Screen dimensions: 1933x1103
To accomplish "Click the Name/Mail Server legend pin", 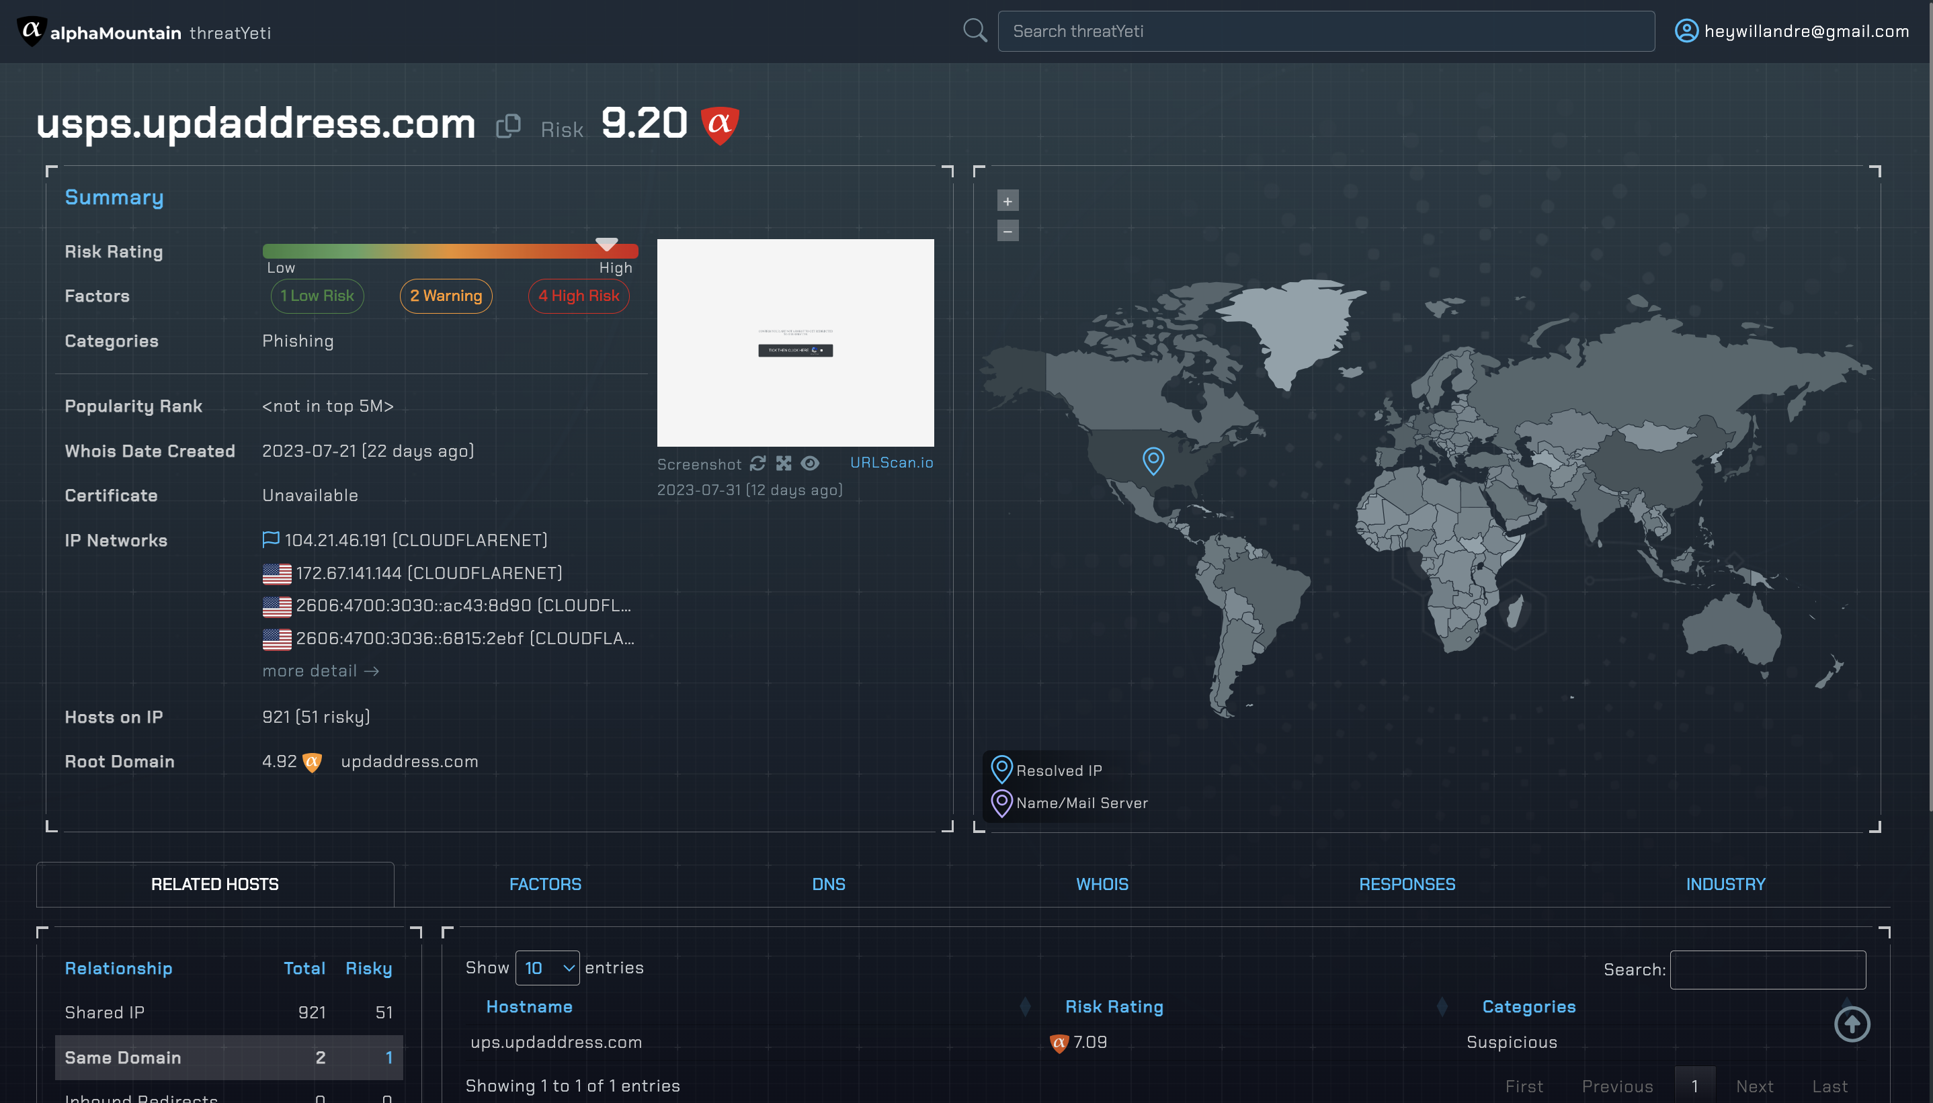I will [1001, 803].
